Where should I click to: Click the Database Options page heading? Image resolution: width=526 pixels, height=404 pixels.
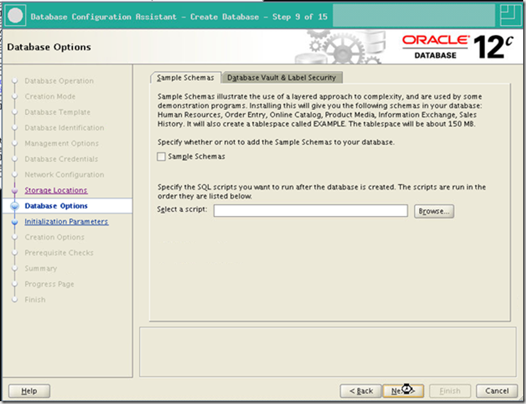coord(49,47)
